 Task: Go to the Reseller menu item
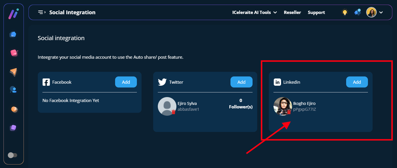pos(292,12)
